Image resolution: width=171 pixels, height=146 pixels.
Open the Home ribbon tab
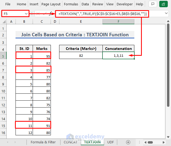[21, 4]
